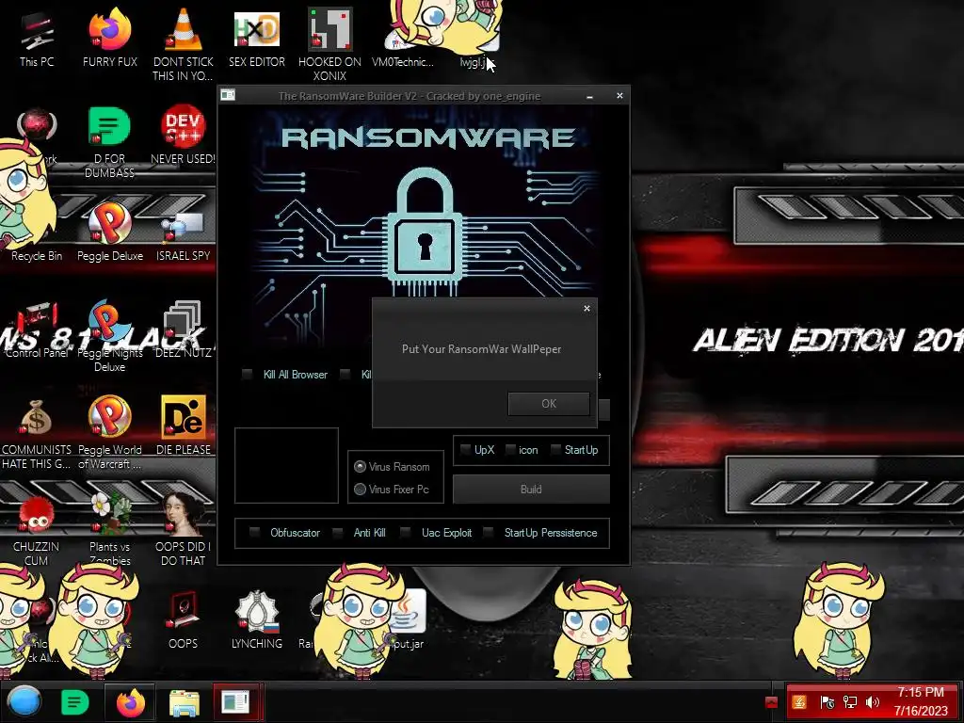
Task: Tick the StartUp Perssistence checkbox
Action: [x=489, y=533]
